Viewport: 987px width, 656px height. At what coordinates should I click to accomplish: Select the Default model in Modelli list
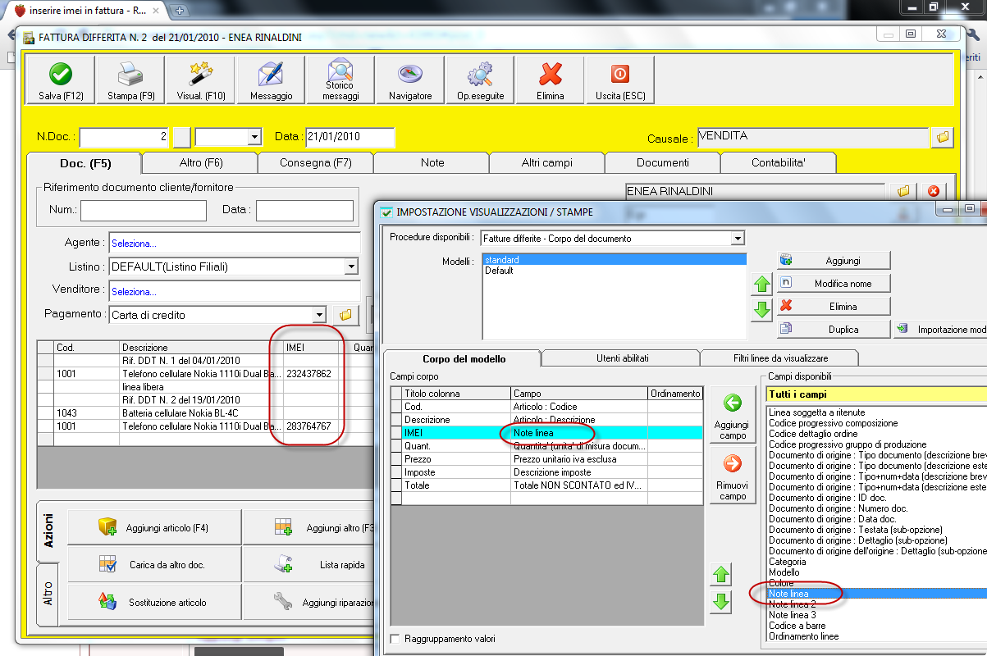point(615,271)
